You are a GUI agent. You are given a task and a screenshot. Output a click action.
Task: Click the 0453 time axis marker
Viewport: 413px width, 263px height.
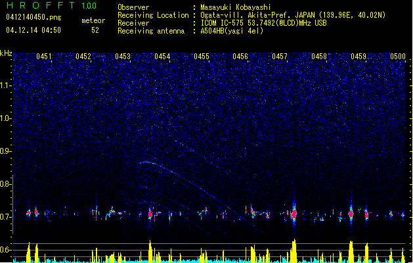pyautogui.click(x=123, y=57)
